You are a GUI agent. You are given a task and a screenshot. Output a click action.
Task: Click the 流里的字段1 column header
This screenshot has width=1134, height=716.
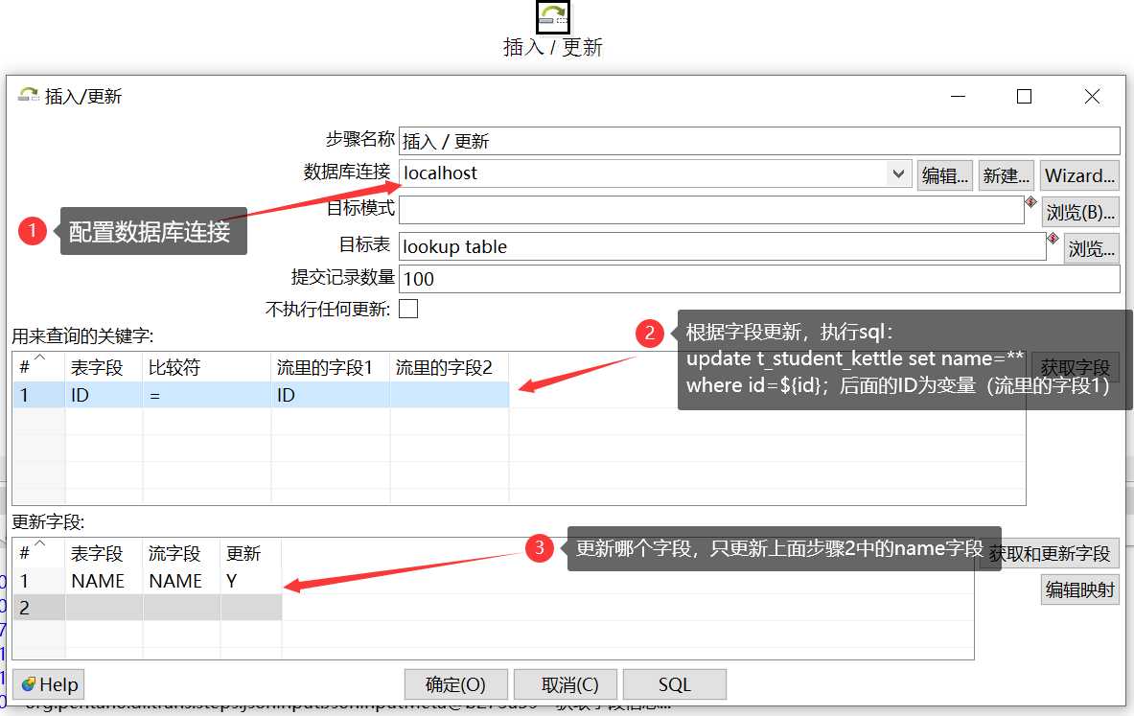(331, 367)
